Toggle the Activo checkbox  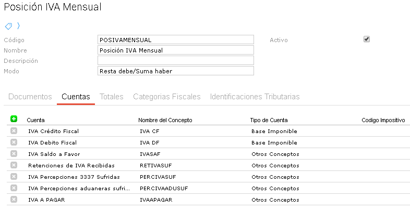click(x=367, y=39)
